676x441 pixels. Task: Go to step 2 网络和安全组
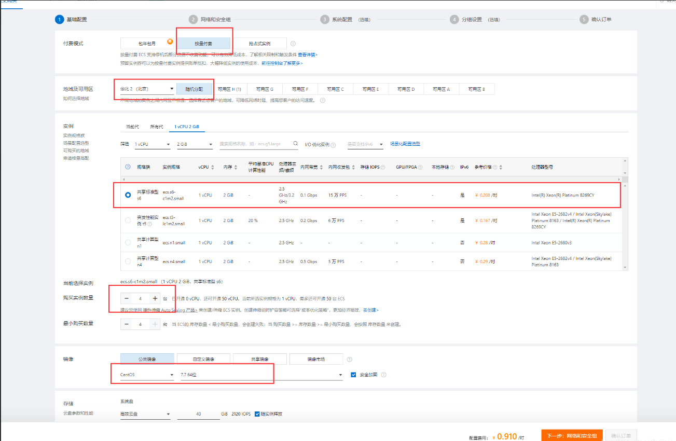(x=210, y=19)
